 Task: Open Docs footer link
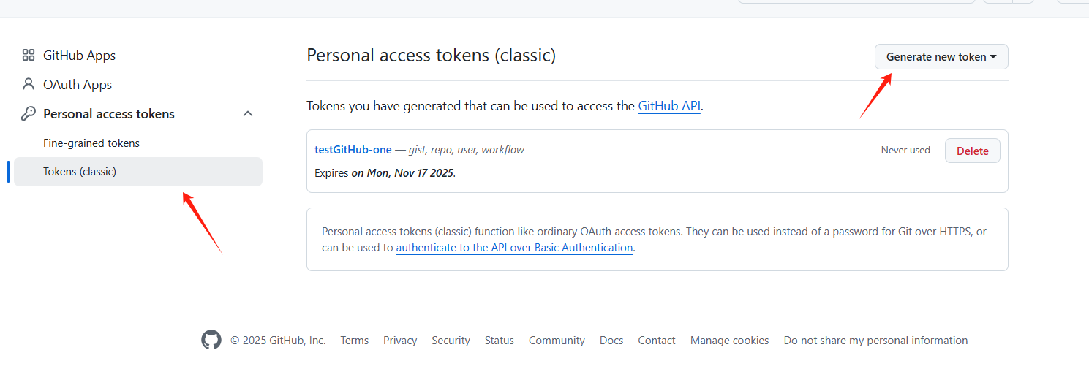point(611,341)
